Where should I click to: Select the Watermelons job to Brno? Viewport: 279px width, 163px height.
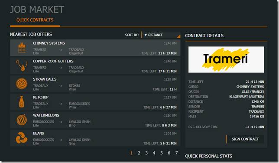95,120
